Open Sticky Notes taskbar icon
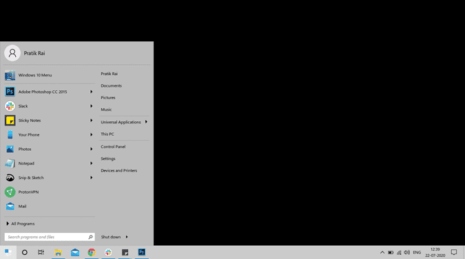465x259 pixels. point(125,253)
